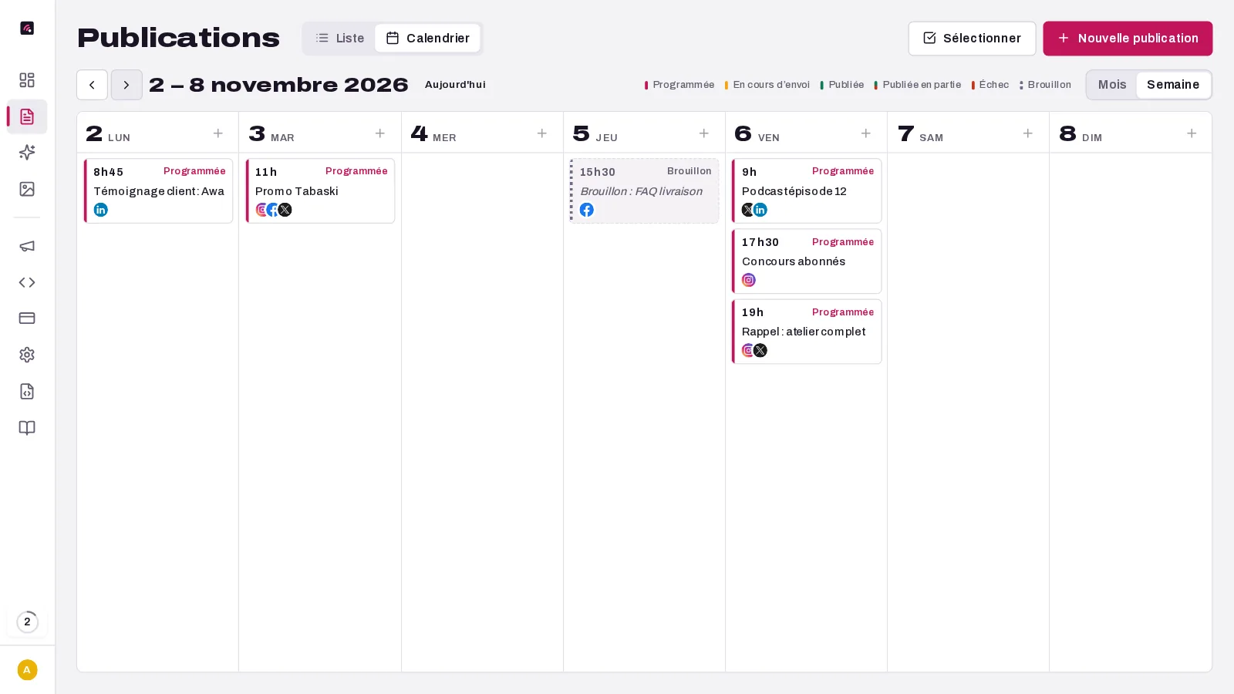Click the Échec legend label
Viewport: 1234px width, 694px height.
pyautogui.click(x=993, y=85)
